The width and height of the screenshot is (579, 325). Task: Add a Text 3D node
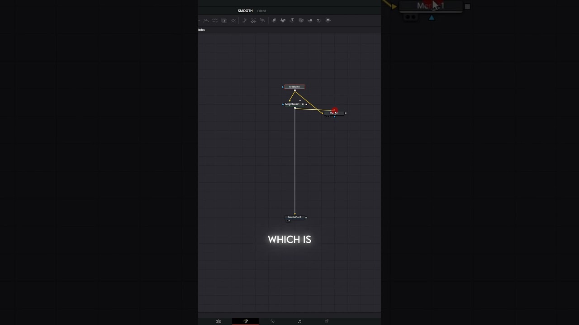(x=292, y=20)
